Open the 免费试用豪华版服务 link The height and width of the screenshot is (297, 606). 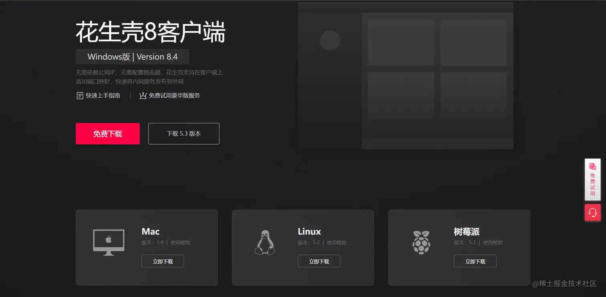click(174, 96)
